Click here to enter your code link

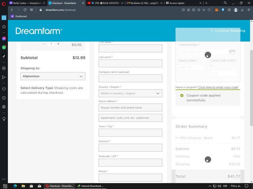(218, 87)
